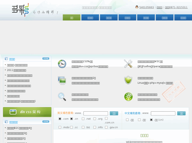The image size is (192, 143).
Task: Check the .cc domain checkbox
Action: (72, 127)
